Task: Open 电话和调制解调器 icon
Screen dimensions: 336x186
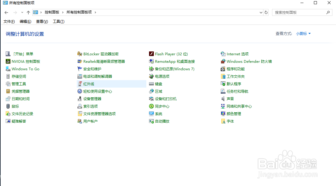Action: point(80,76)
